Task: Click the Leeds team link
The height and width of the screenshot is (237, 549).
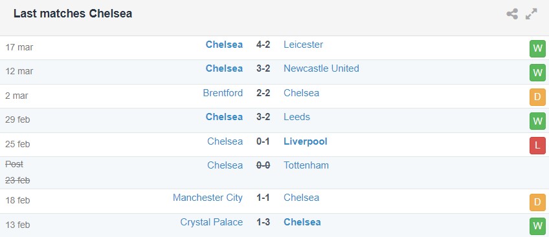Action: coord(297,117)
